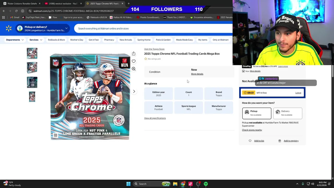The image size is (334, 188).
Task: Go back in the browser
Action: coord(4,11)
